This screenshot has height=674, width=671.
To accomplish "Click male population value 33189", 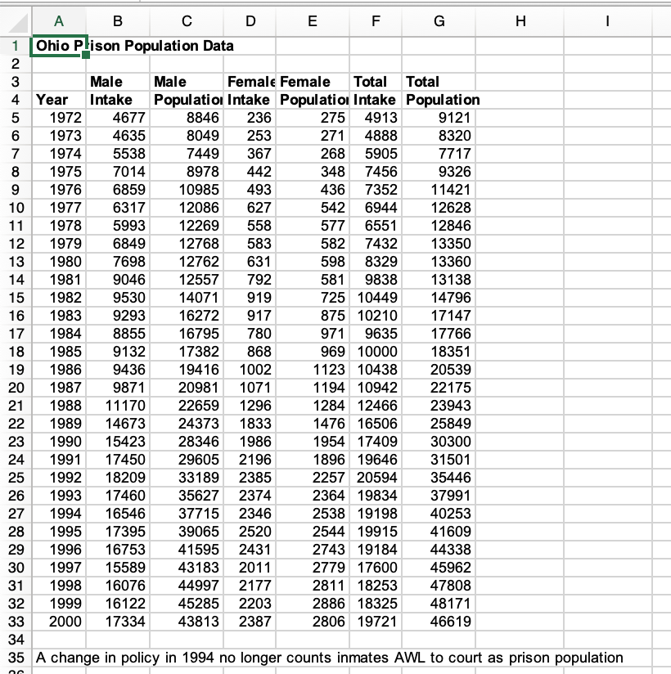I will click(x=187, y=478).
